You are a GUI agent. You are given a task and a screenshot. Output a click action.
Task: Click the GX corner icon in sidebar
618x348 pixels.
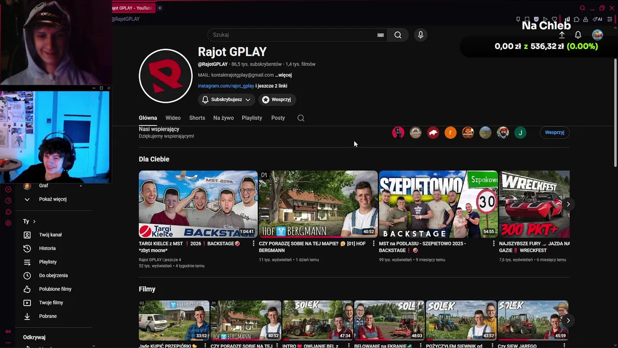8,332
